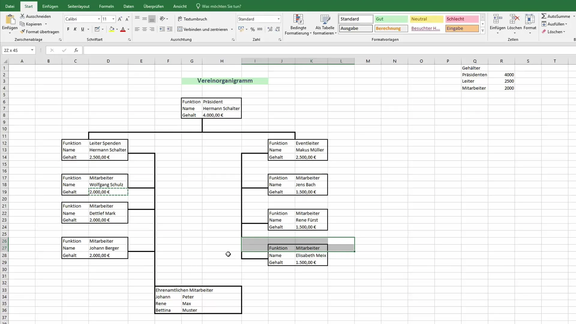
Task: Select cell with Vereinorganigramm title
Action: coord(225,81)
